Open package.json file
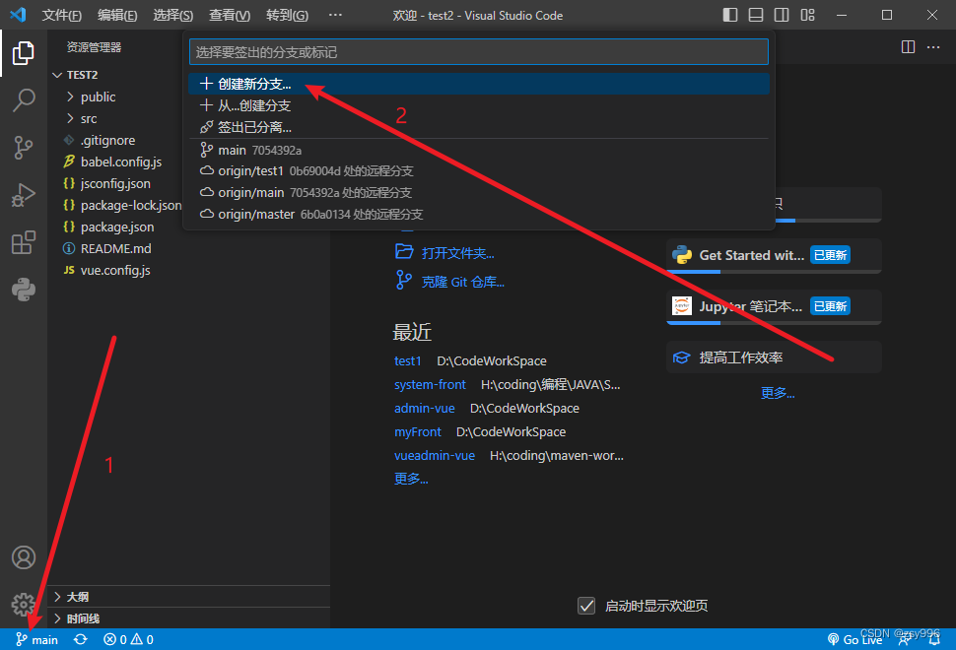This screenshot has height=650, width=956. [117, 227]
